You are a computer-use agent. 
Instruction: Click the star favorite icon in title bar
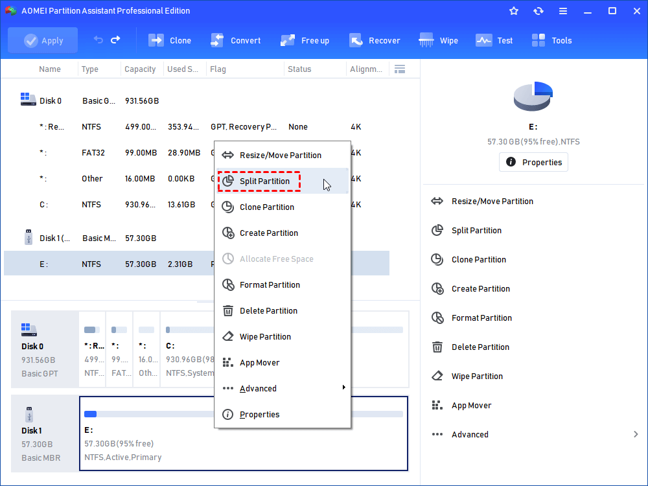click(514, 11)
